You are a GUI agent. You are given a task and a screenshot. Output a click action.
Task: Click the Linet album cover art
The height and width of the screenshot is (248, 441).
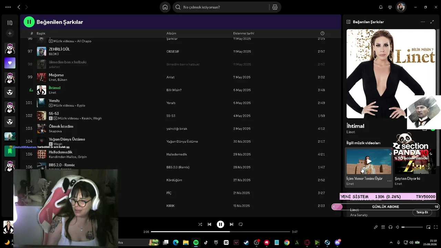(391, 74)
